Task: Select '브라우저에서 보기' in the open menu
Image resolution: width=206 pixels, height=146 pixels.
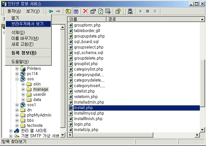Action: coord(27,24)
